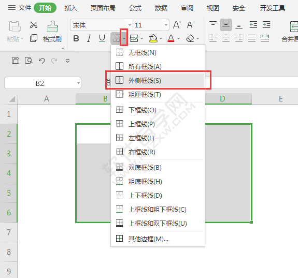Apply the yellow fill color bucket
Screen dimensions: 298x278
(x=153, y=38)
